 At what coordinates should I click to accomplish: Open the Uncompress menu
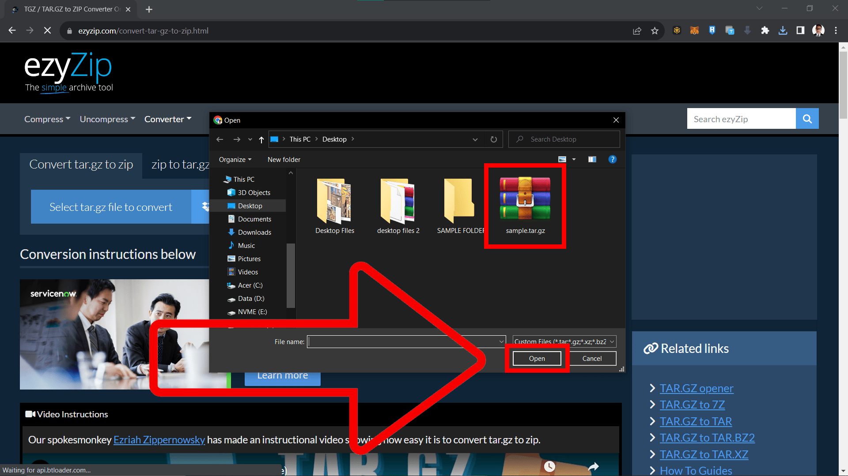[107, 119]
